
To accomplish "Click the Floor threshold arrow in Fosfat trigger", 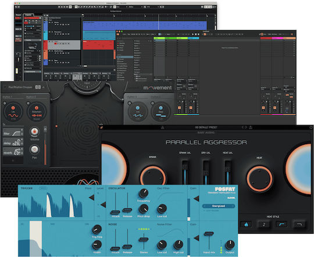I will click(x=92, y=198).
